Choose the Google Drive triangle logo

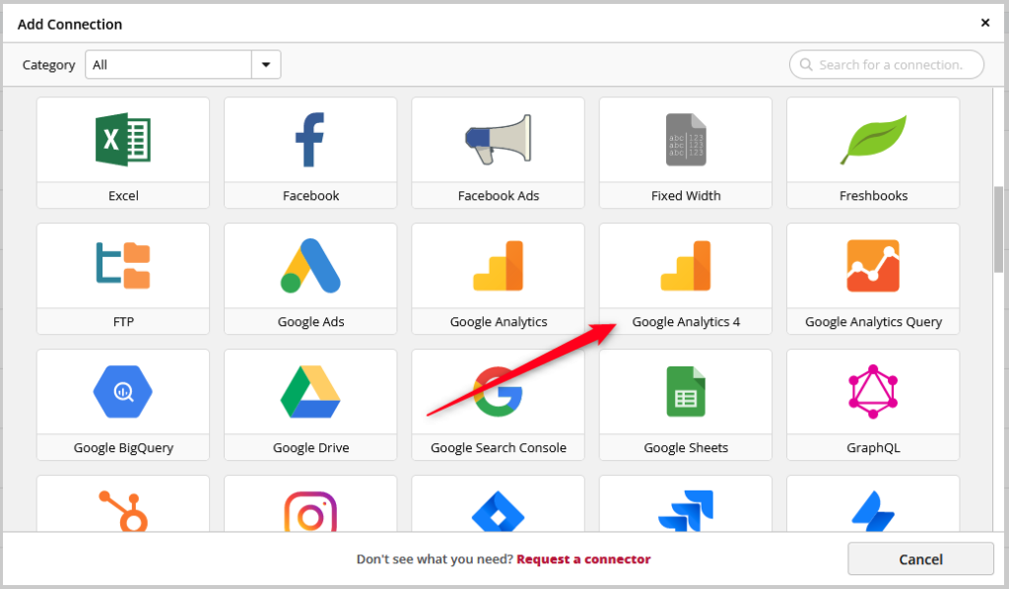coord(310,392)
